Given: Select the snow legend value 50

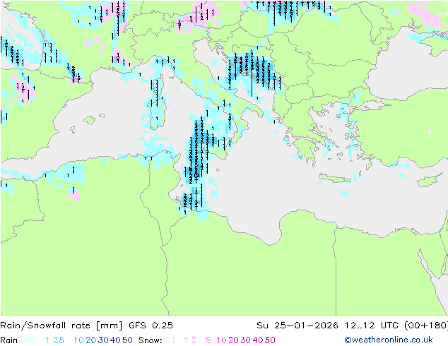Looking at the screenshot, I should 271,340.
